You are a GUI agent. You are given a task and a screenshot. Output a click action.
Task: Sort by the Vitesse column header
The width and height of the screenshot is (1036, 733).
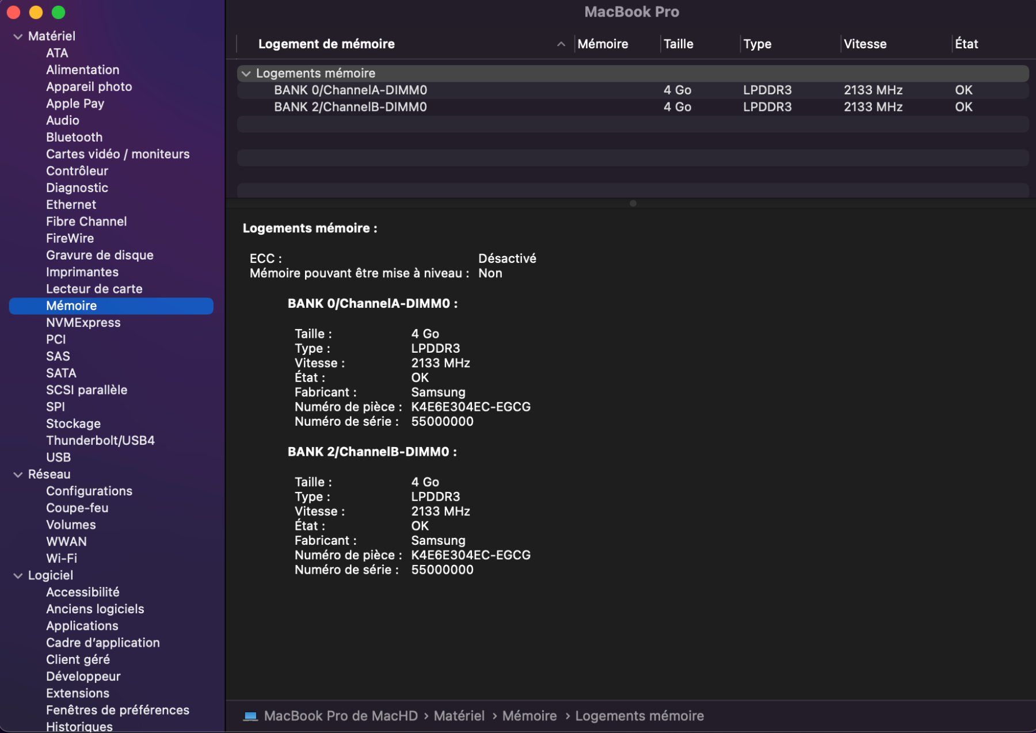865,44
